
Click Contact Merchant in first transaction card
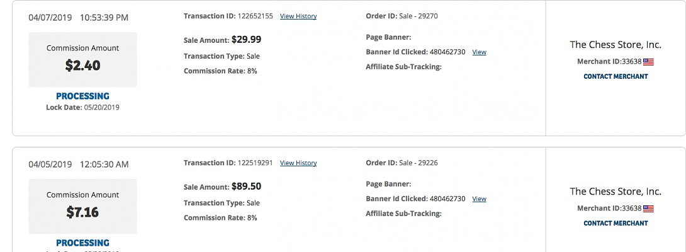(616, 76)
